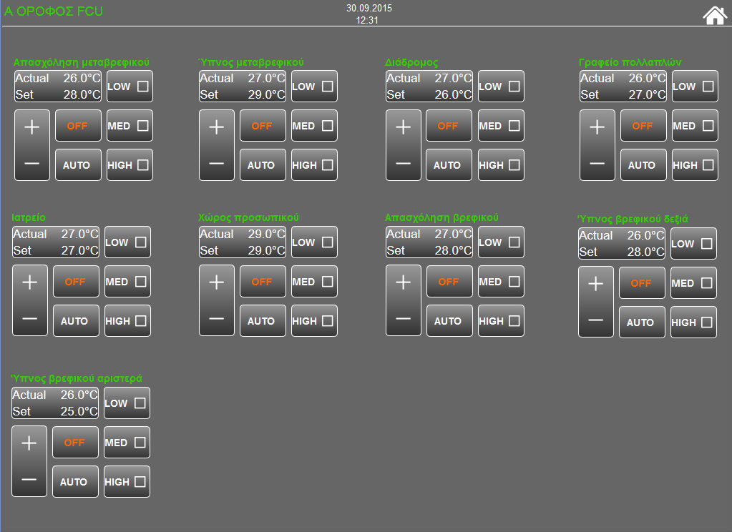
Task: Decrease Γραφείο πολλαπλών set temperature with minus
Action: tap(597, 164)
